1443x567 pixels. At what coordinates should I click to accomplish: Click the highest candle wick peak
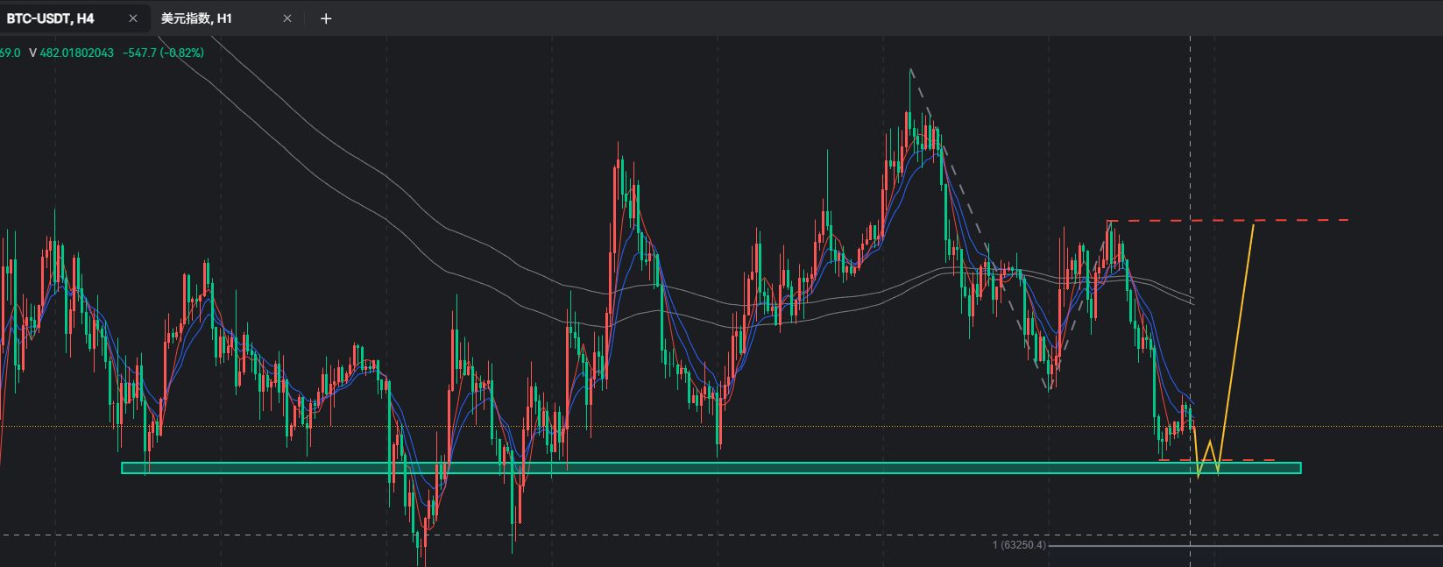coord(911,71)
